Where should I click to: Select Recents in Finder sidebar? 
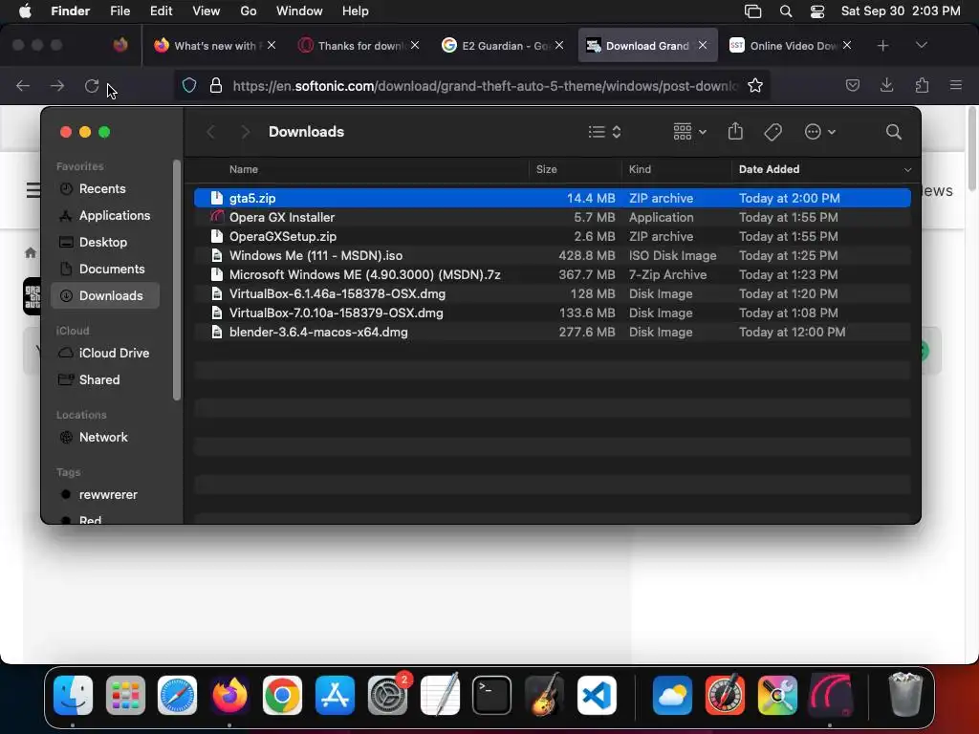[x=105, y=188]
